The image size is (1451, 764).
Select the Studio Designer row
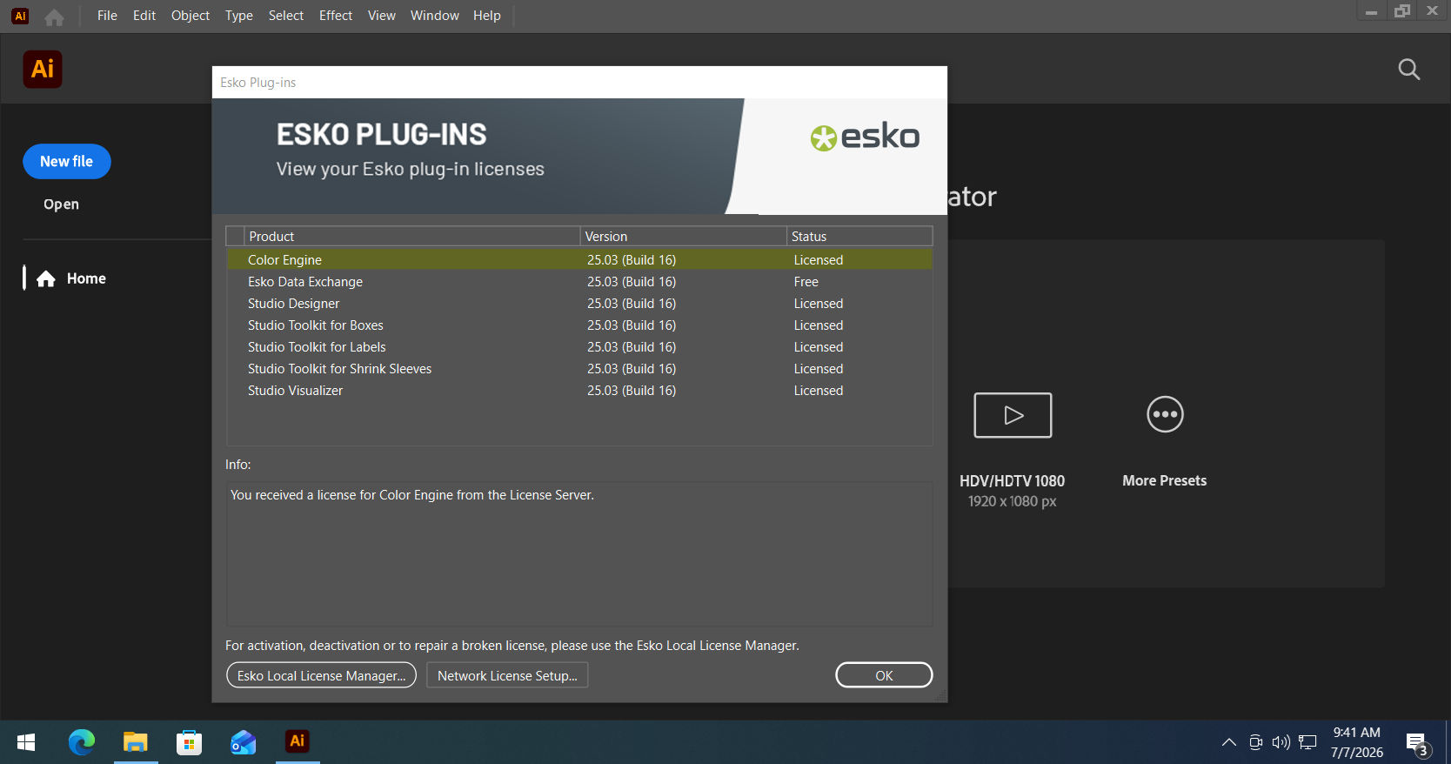coord(579,304)
